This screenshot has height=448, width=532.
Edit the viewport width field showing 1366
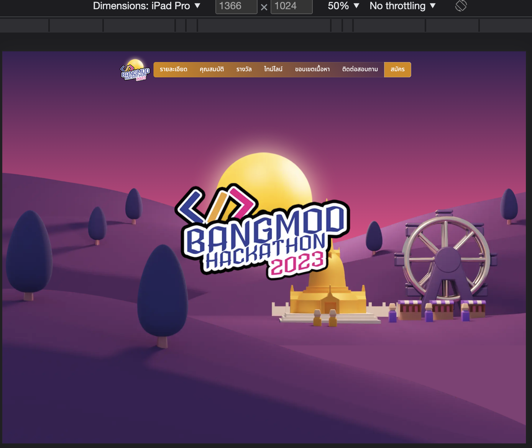[236, 6]
